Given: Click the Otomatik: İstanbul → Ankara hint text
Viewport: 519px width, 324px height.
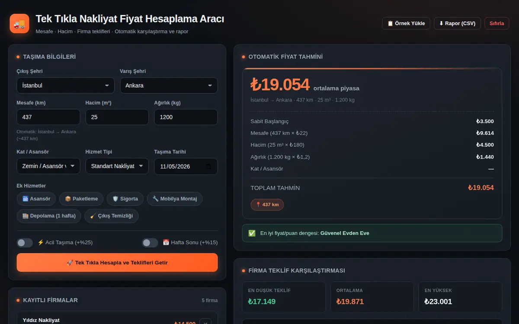Looking at the screenshot, I should 46,135.
